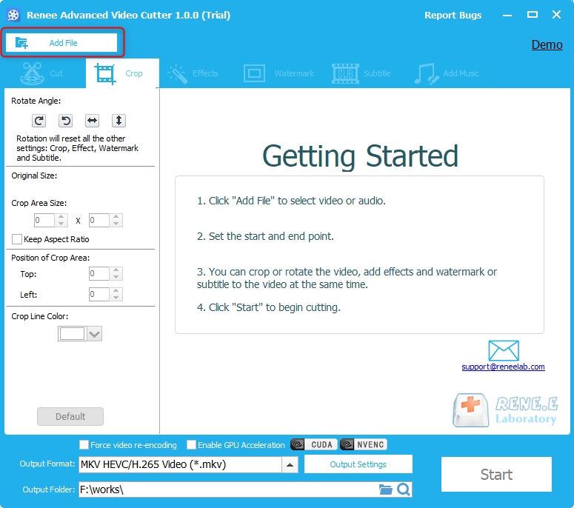Check Enable GPU Acceleration option

pyautogui.click(x=192, y=445)
